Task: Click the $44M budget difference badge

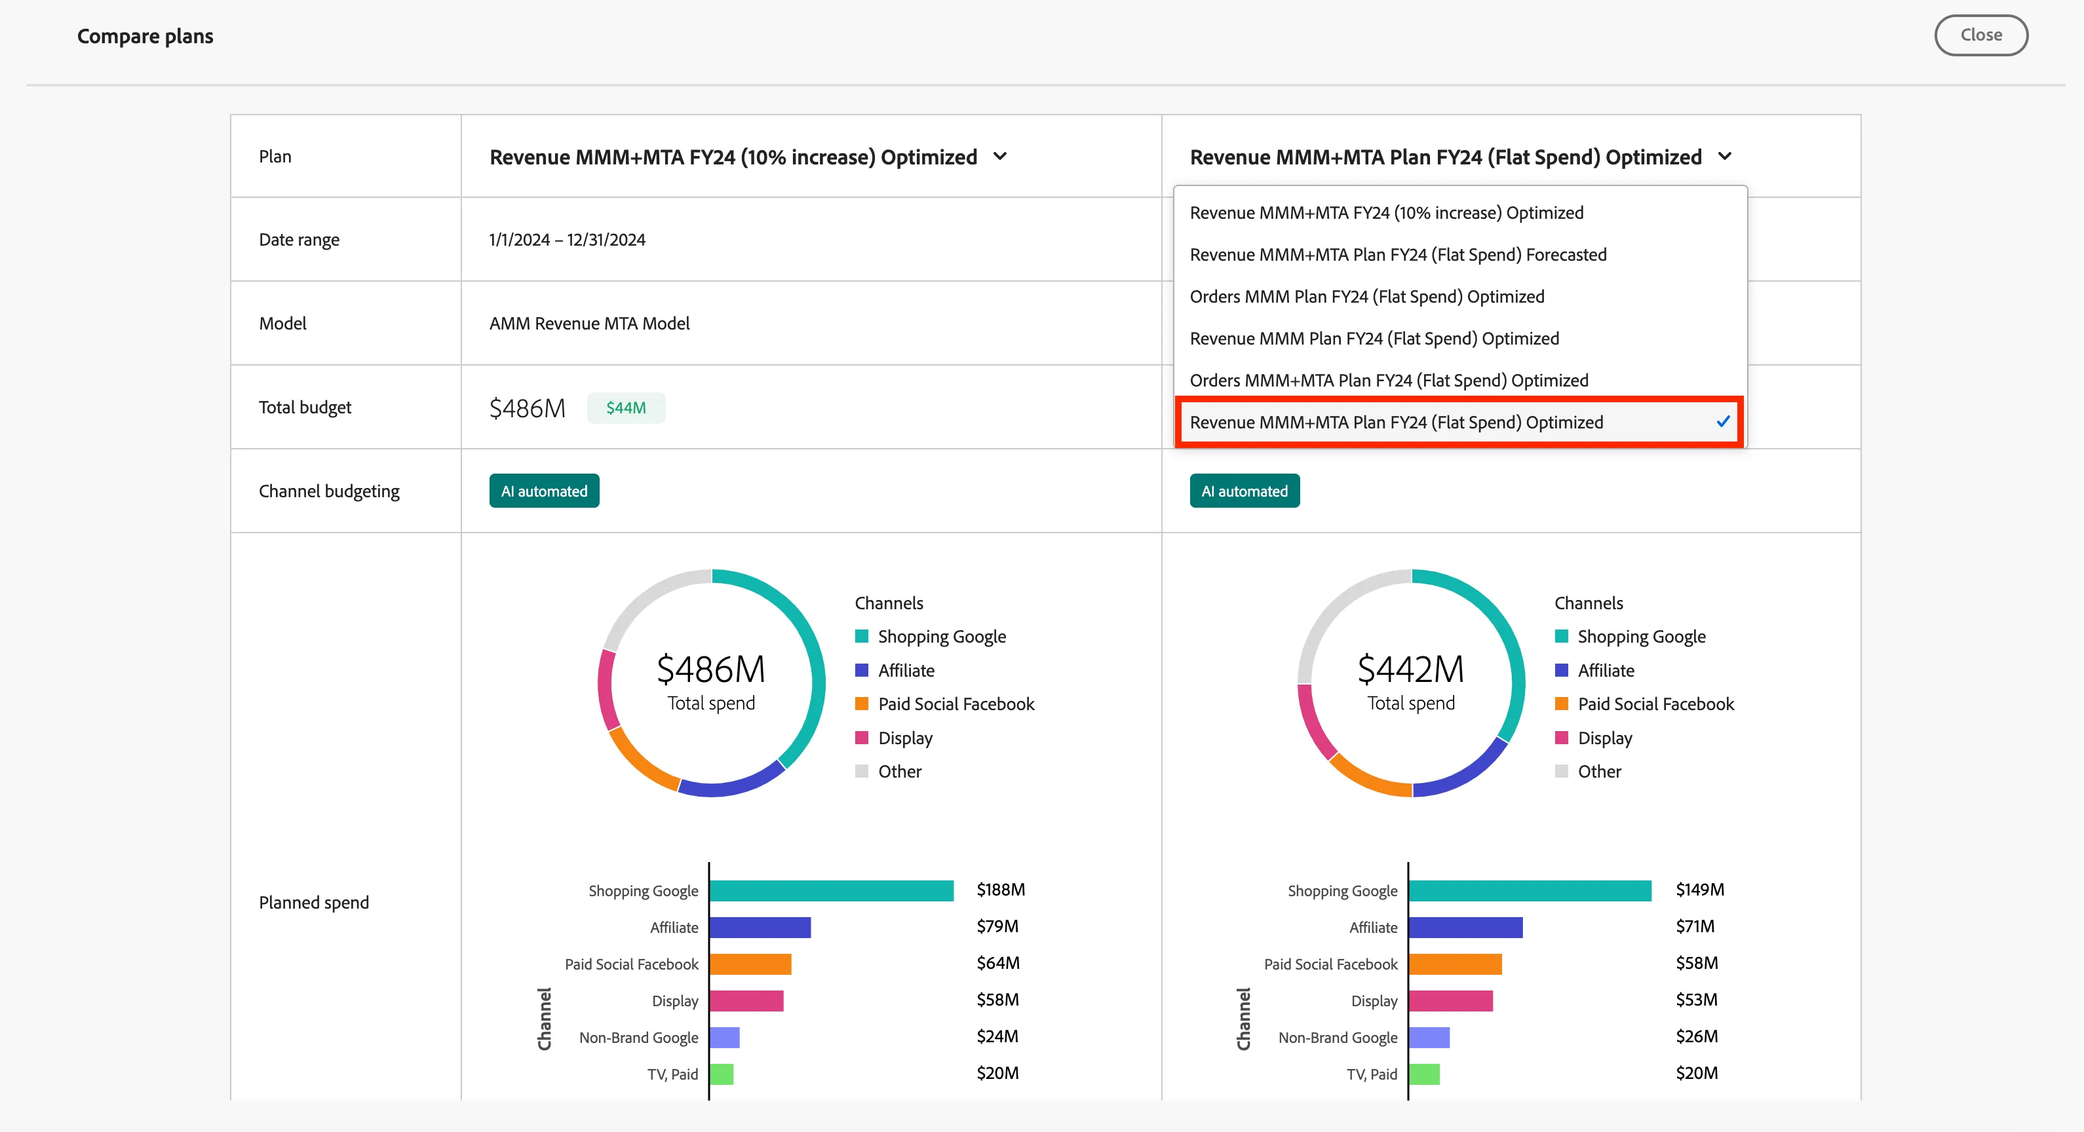Action: point(626,407)
